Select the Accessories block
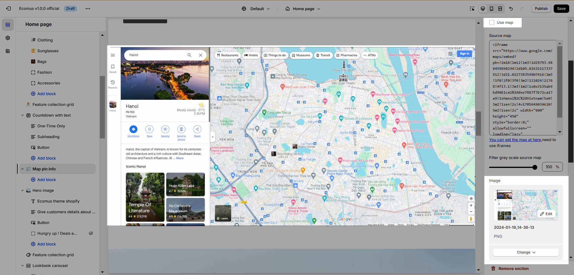This screenshot has width=574, height=275. point(48,83)
